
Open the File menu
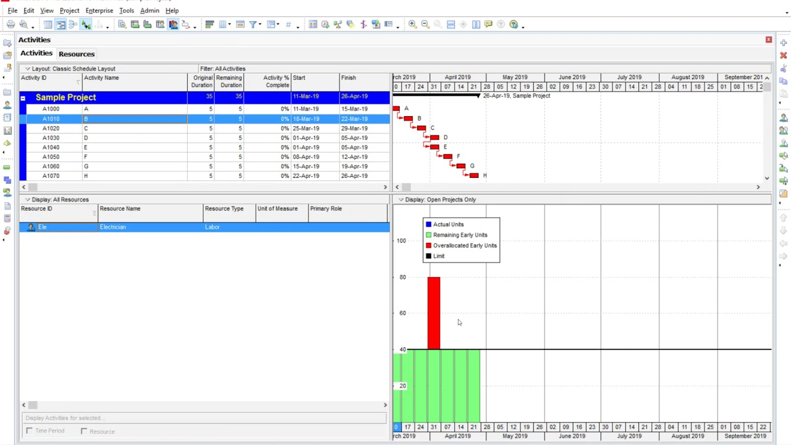(x=12, y=11)
